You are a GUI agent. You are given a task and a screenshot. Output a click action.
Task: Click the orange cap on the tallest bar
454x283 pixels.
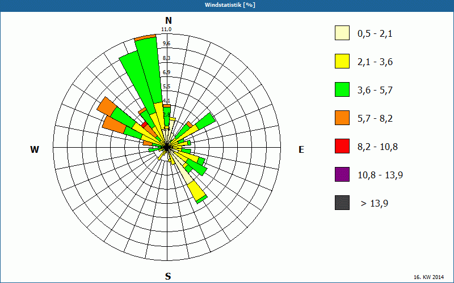coord(145,37)
